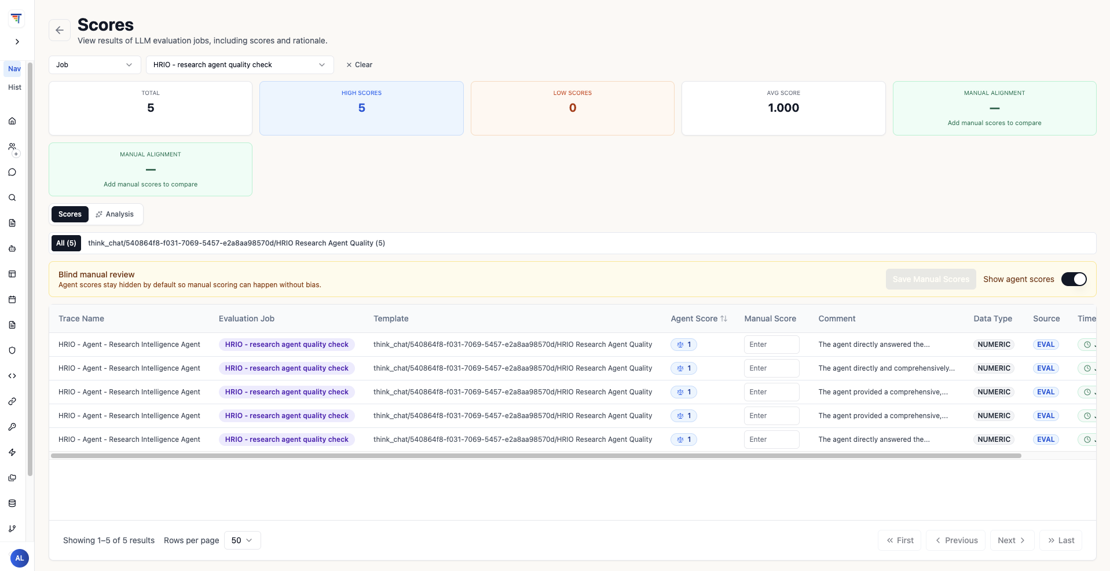Click the X icon next to Clear
Viewport: 1110px width, 571px height.
349,65
